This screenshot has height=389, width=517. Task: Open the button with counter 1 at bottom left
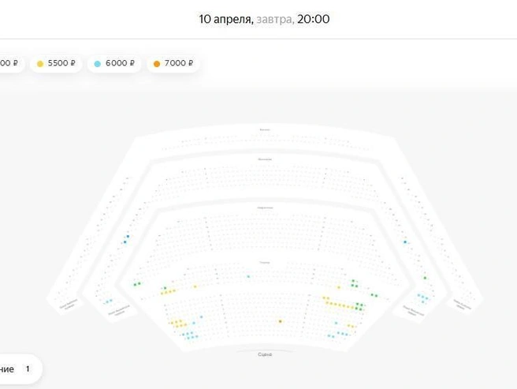(x=19, y=368)
